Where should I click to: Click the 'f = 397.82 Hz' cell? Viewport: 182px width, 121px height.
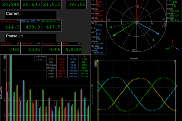pyautogui.click(x=40, y=56)
